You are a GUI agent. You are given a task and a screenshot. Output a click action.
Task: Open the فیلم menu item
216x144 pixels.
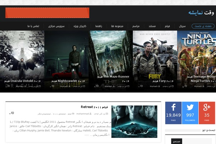167,26
